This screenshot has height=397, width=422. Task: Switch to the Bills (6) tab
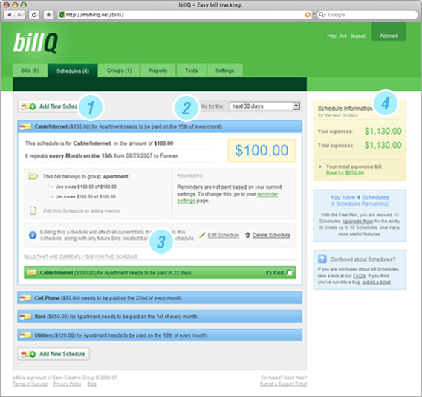coord(30,71)
